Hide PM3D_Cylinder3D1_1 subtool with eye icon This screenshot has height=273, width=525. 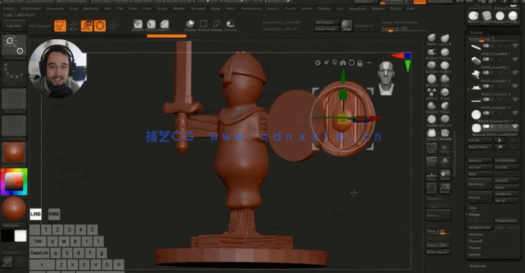[x=515, y=113]
